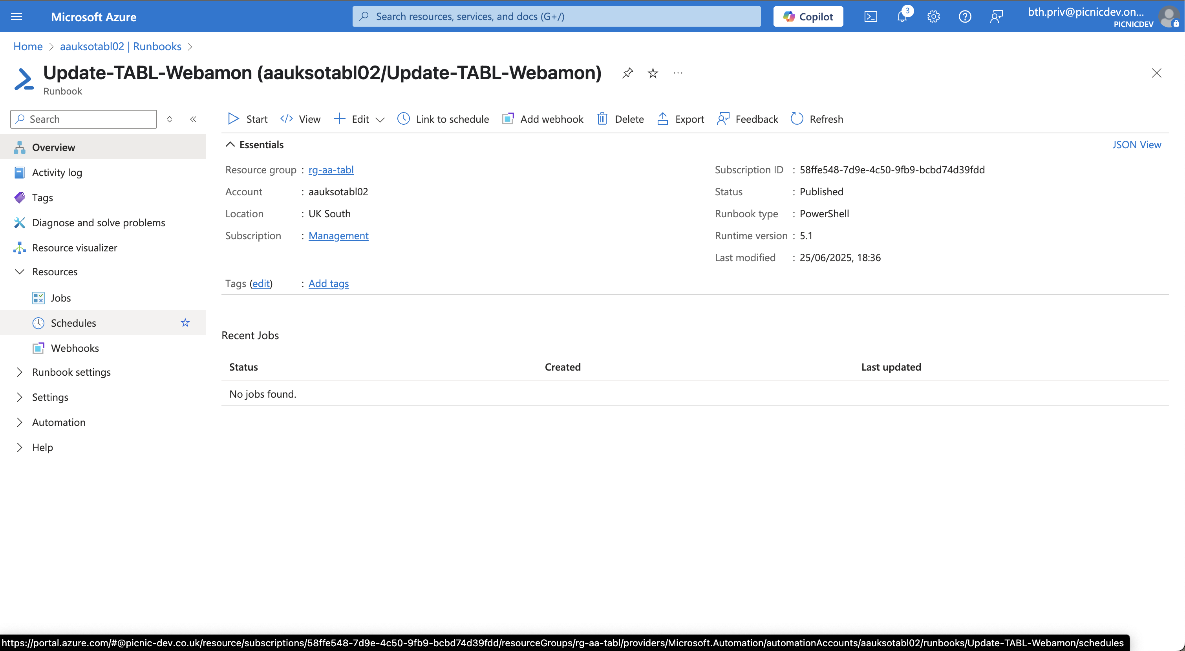Open notifications bell icon
Image resolution: width=1185 pixels, height=651 pixels.
[x=903, y=16]
